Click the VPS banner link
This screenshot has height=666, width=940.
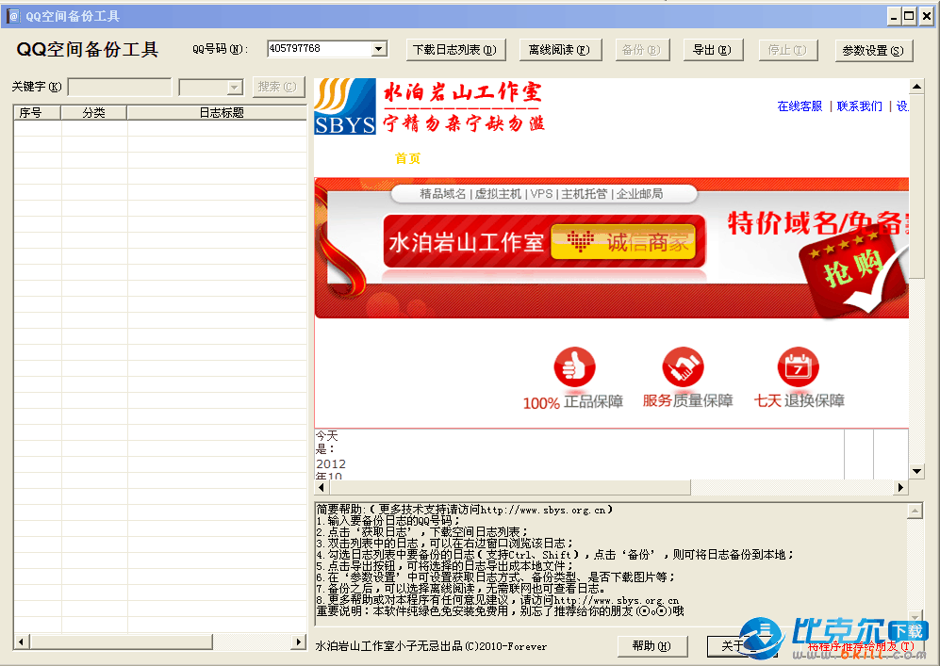pos(541,194)
